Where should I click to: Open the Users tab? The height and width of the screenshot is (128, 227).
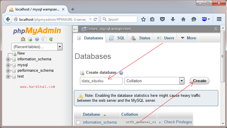[x=165, y=38]
